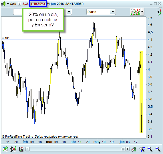This screenshot has width=163, height=154.
Task: Click the red-green arrows icon at right edge
Action: (x=160, y=12)
